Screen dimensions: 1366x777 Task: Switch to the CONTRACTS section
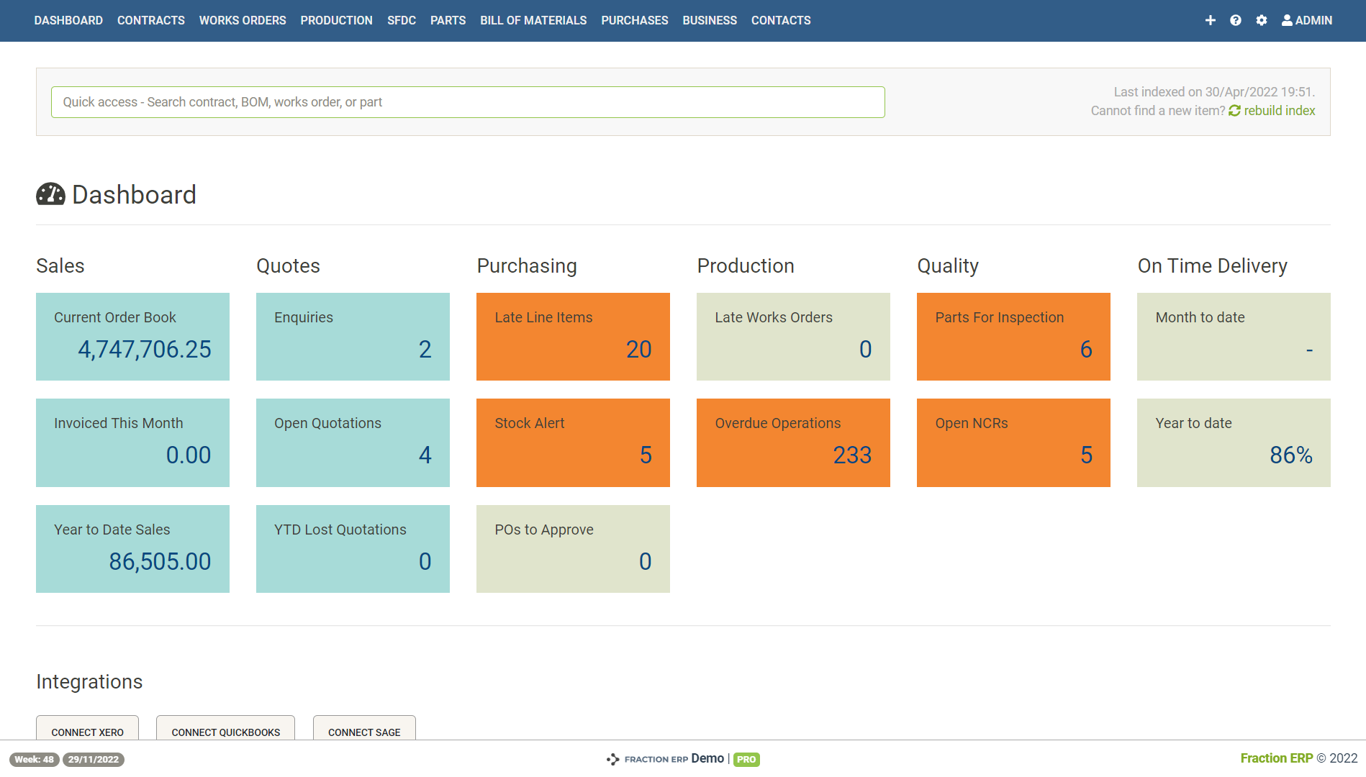150,20
